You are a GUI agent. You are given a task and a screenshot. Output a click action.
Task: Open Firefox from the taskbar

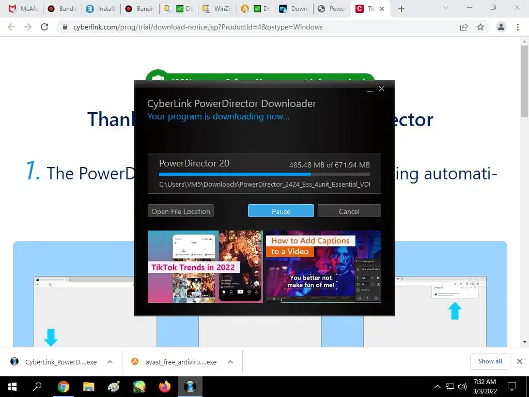coord(165,387)
